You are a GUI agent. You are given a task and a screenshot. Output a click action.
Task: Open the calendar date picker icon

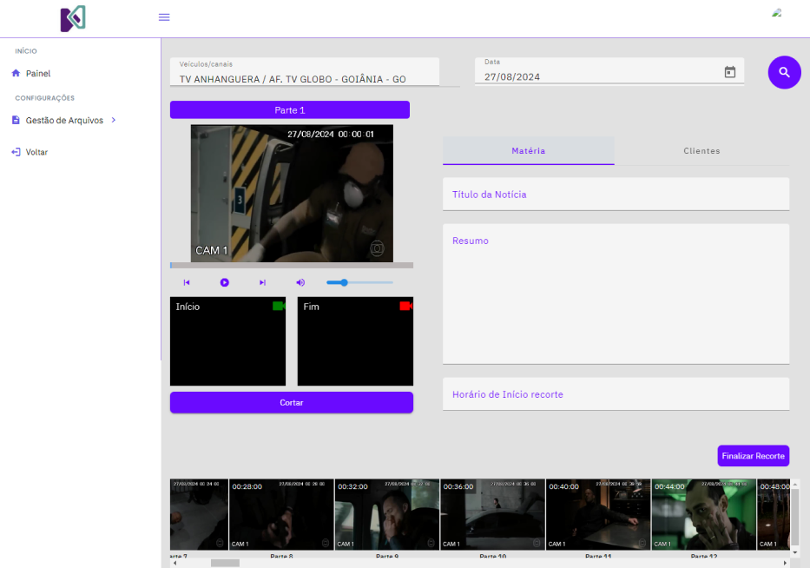click(729, 72)
